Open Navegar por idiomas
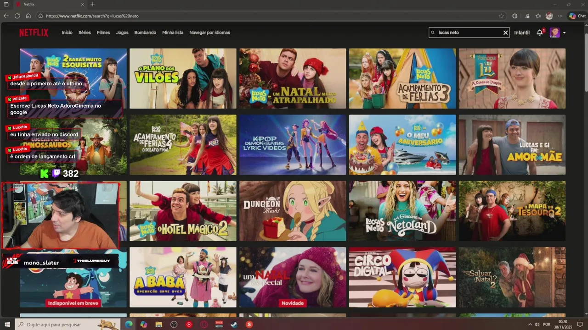 pos(209,33)
